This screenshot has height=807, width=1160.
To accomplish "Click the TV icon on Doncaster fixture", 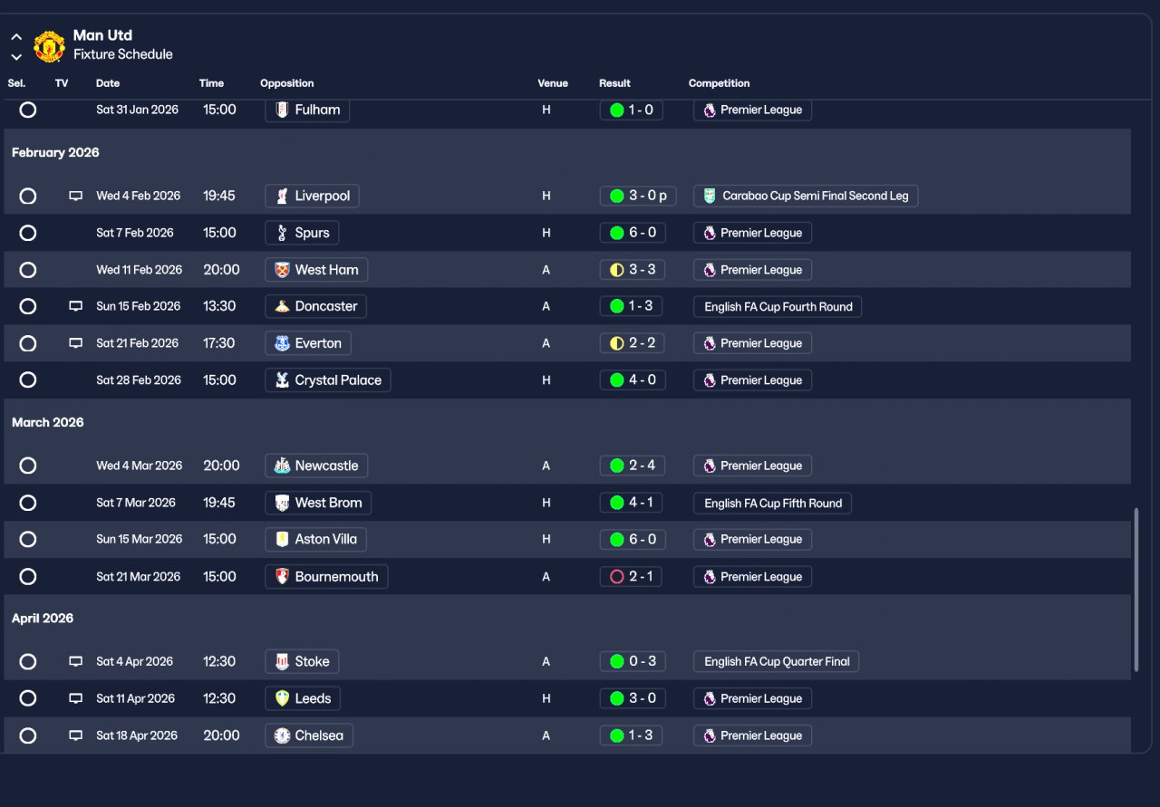I will click(x=76, y=306).
